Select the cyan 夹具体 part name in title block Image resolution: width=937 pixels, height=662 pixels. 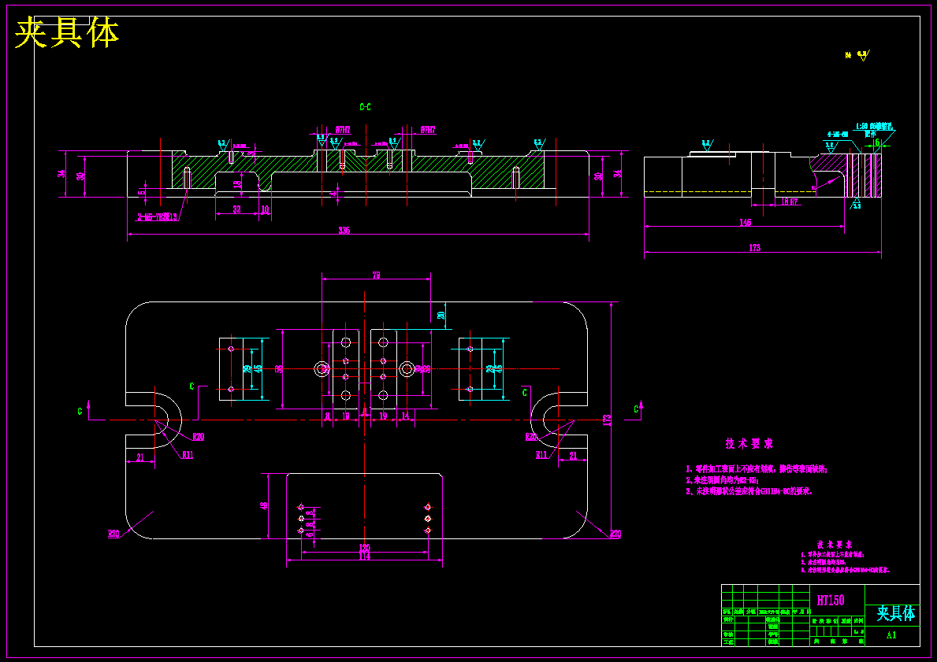click(x=895, y=613)
